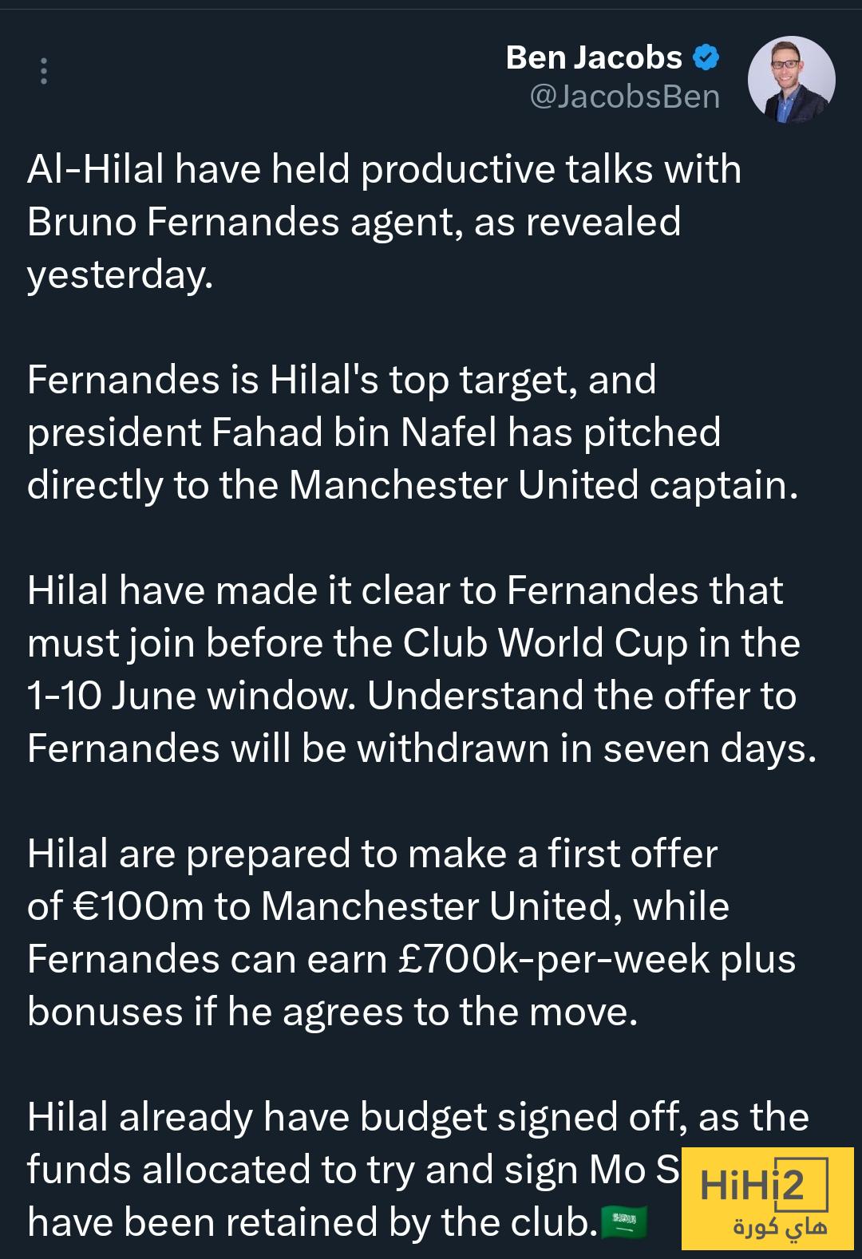Click the line "Hilal are prepared to make"
Screen dimensions: 862x1259
pyautogui.click(x=372, y=854)
